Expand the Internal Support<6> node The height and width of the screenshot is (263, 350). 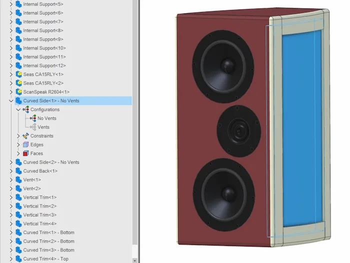pos(11,13)
